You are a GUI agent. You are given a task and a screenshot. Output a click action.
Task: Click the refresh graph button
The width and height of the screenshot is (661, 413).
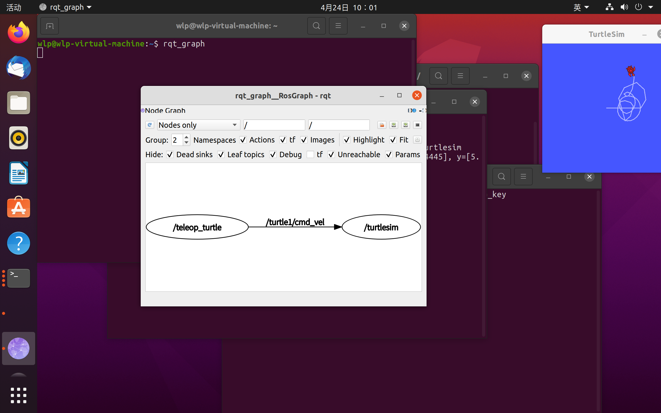click(149, 125)
